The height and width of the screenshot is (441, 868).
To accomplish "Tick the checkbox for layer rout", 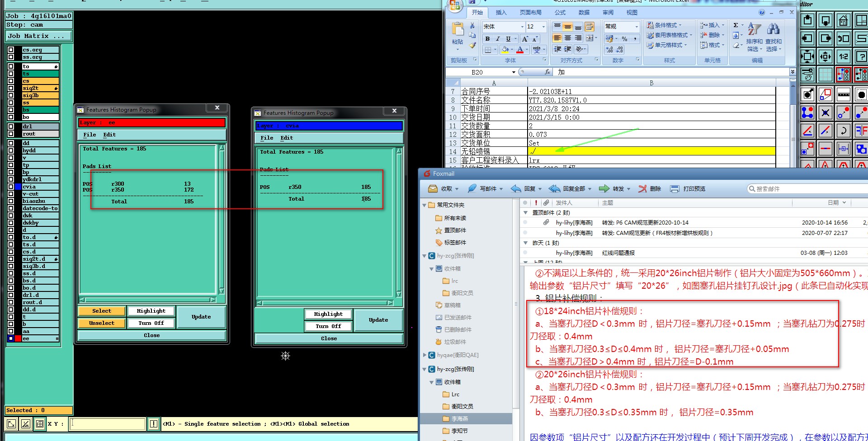I will tap(11, 134).
